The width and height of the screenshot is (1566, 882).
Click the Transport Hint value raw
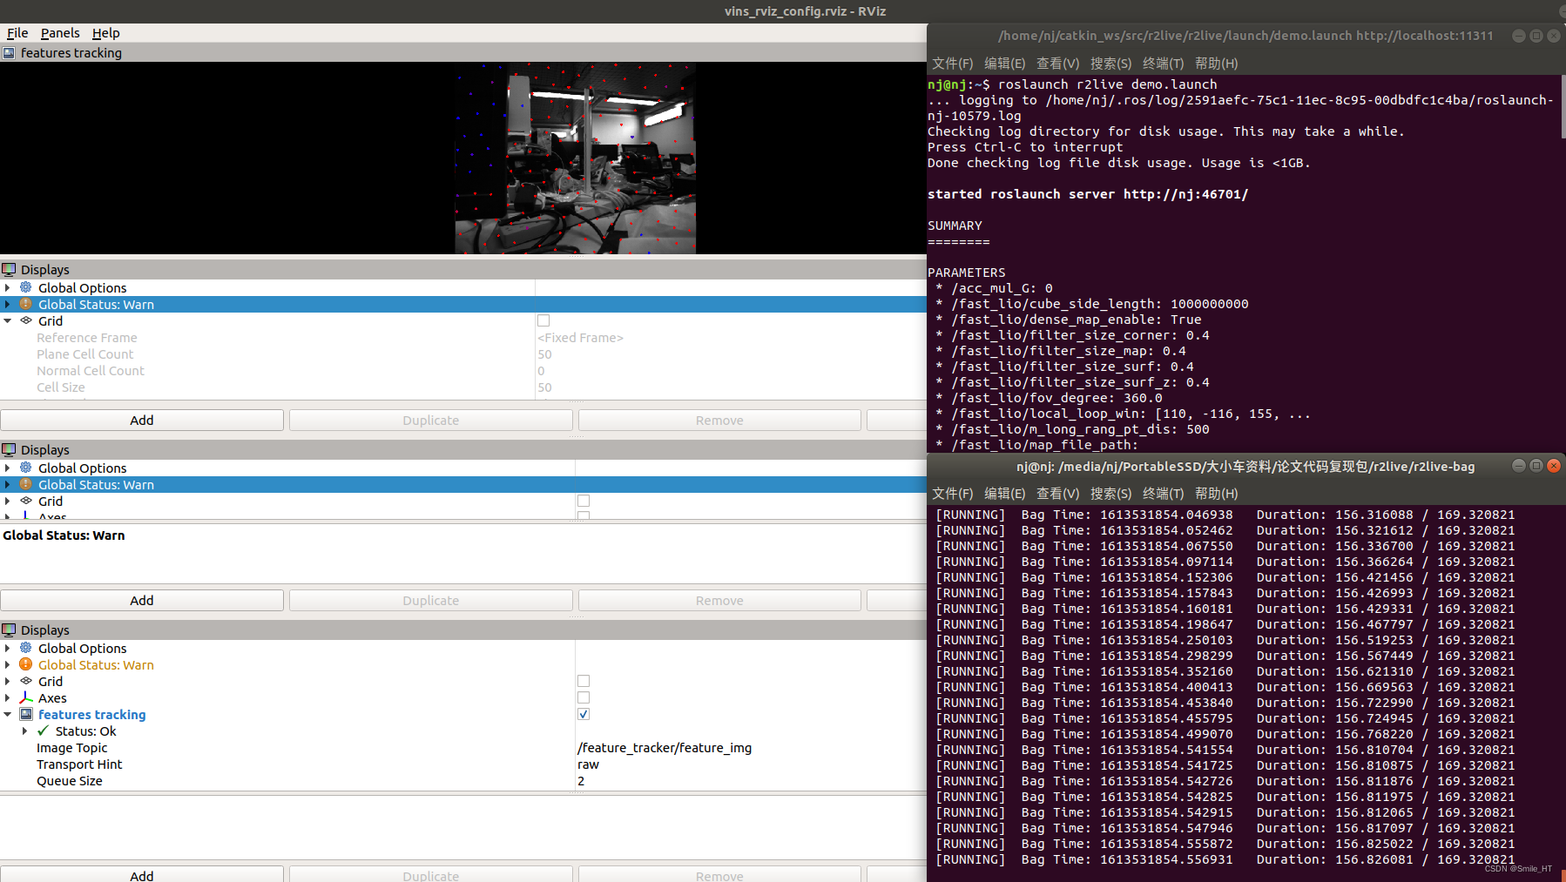coord(588,764)
